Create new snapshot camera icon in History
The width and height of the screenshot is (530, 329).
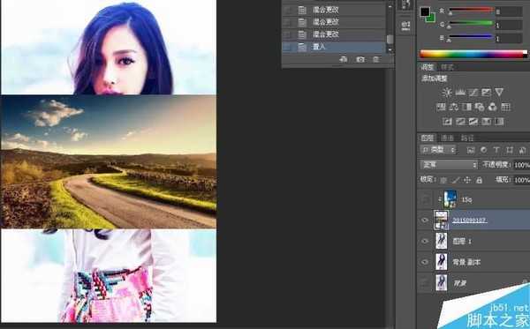[x=360, y=59]
